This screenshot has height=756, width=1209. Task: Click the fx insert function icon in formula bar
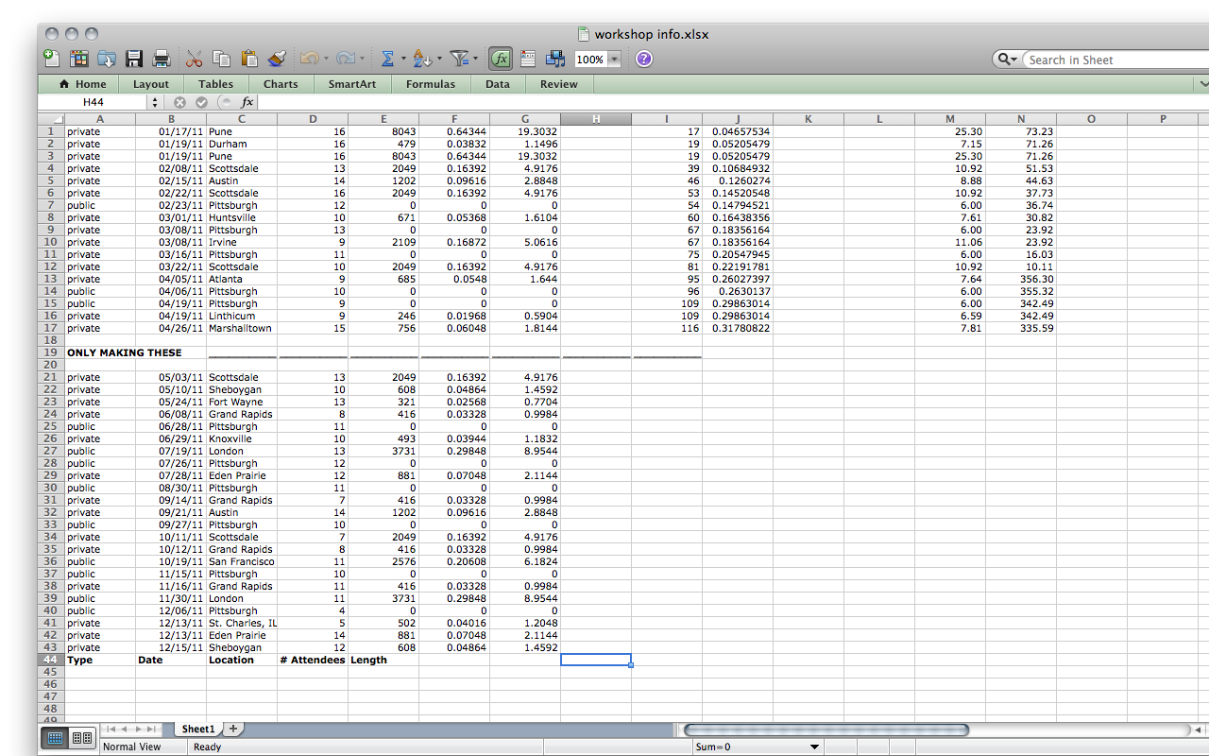click(x=247, y=102)
